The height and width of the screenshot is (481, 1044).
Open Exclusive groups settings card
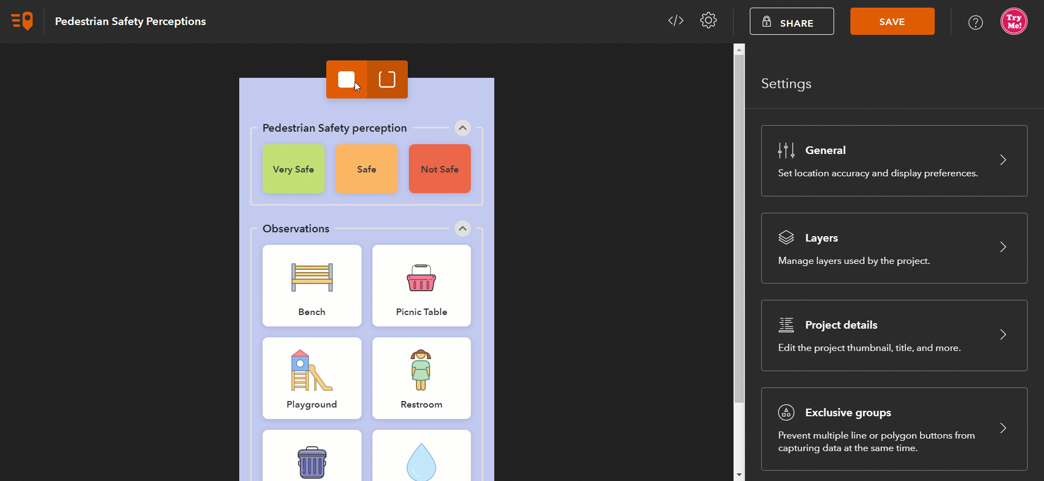click(894, 429)
